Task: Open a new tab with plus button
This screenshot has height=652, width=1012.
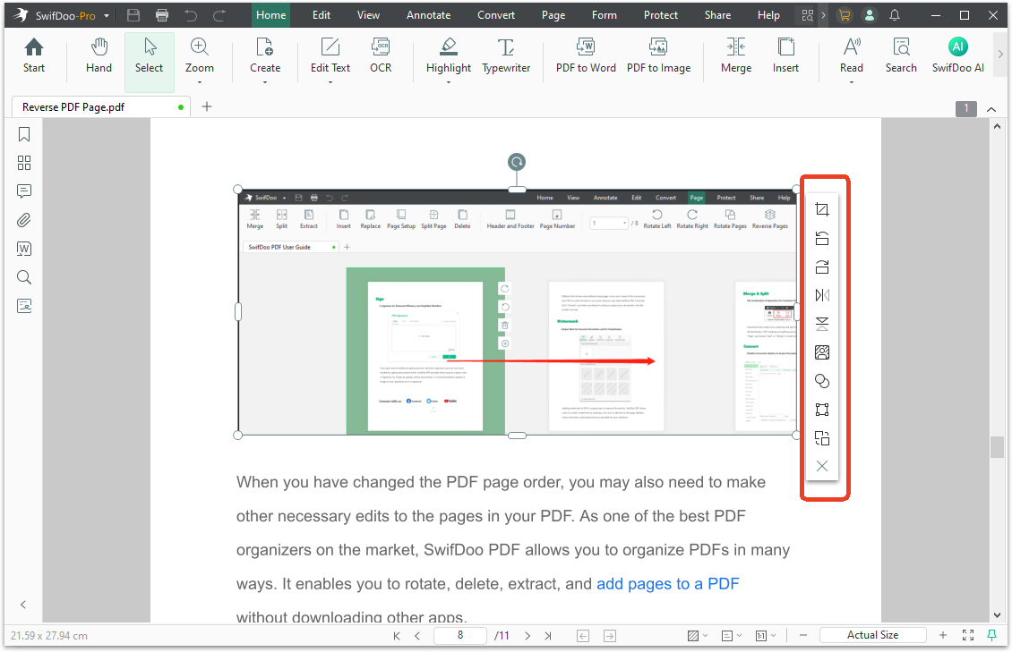Action: pyautogui.click(x=207, y=107)
